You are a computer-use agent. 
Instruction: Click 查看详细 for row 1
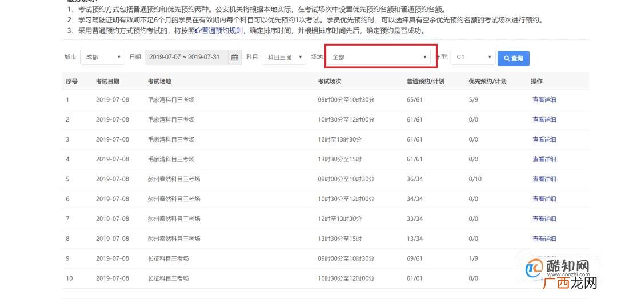pyautogui.click(x=544, y=100)
